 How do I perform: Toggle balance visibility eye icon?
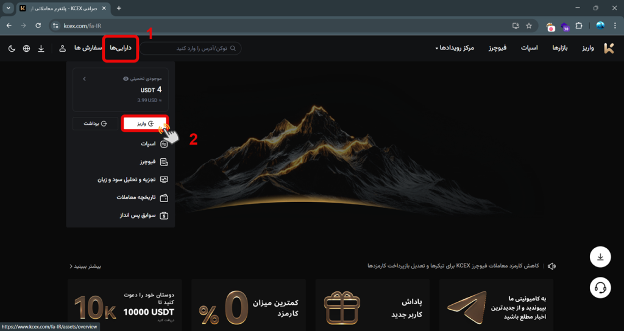click(x=126, y=78)
